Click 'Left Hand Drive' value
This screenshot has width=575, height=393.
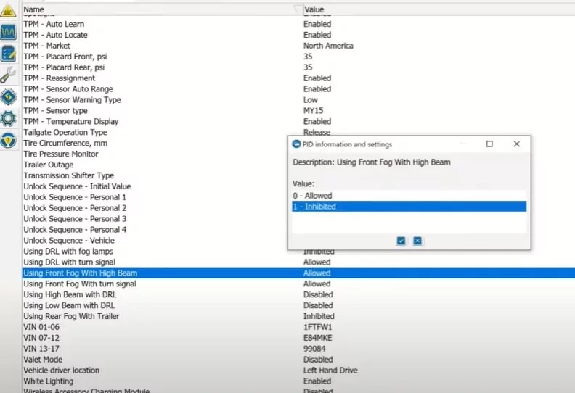tap(330, 371)
